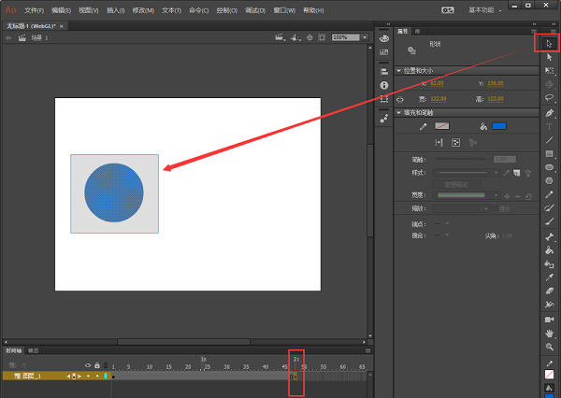The height and width of the screenshot is (398, 561).
Task: Select the Oval tool
Action: 549,167
